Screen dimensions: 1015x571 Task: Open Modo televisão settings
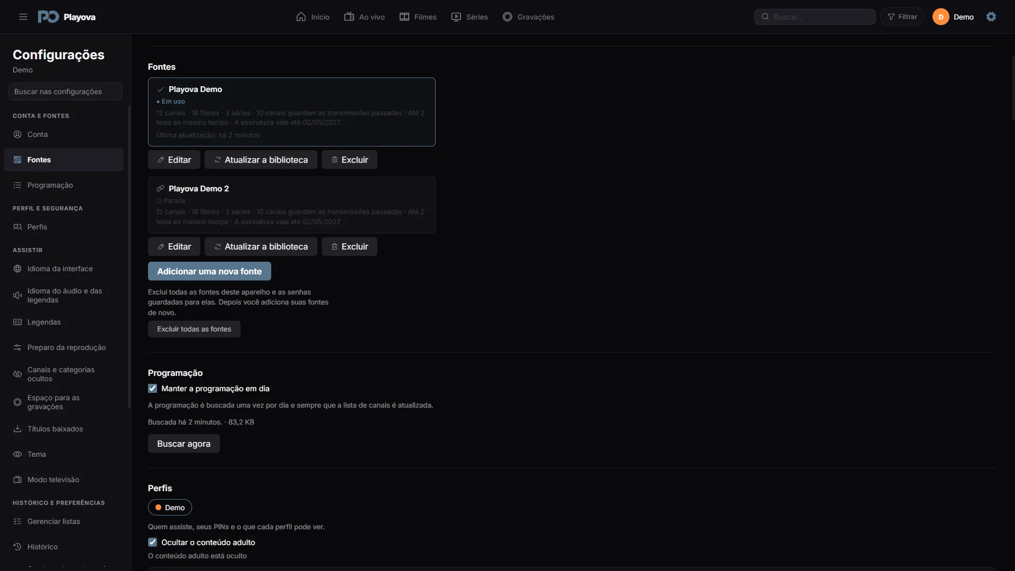coord(64,480)
